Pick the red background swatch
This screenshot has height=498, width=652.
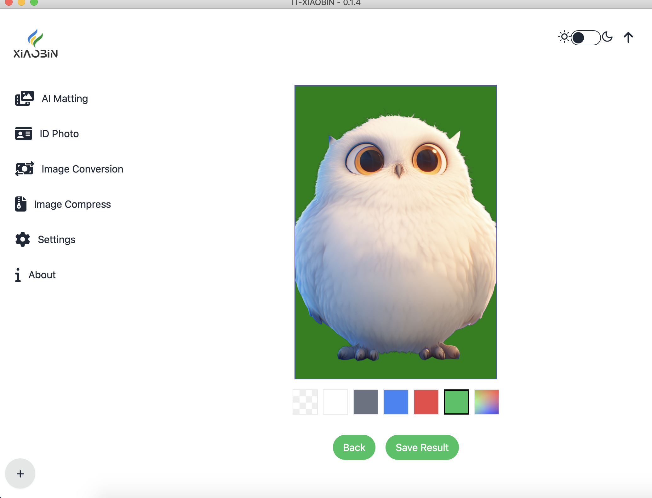tap(426, 402)
